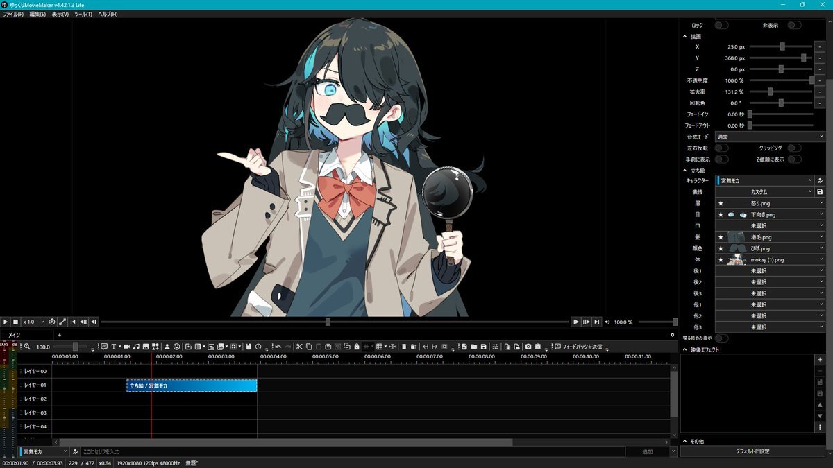Image resolution: width=833 pixels, height=468 pixels.
Task: Open the 表示(V) menu
Action: 60,14
